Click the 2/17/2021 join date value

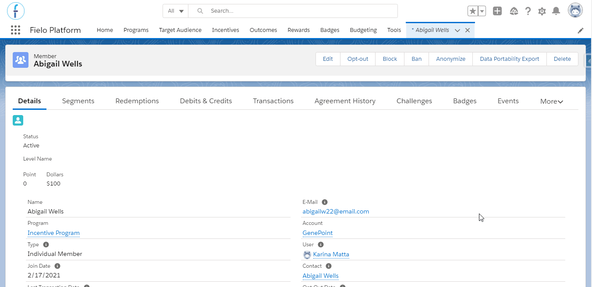pos(44,276)
